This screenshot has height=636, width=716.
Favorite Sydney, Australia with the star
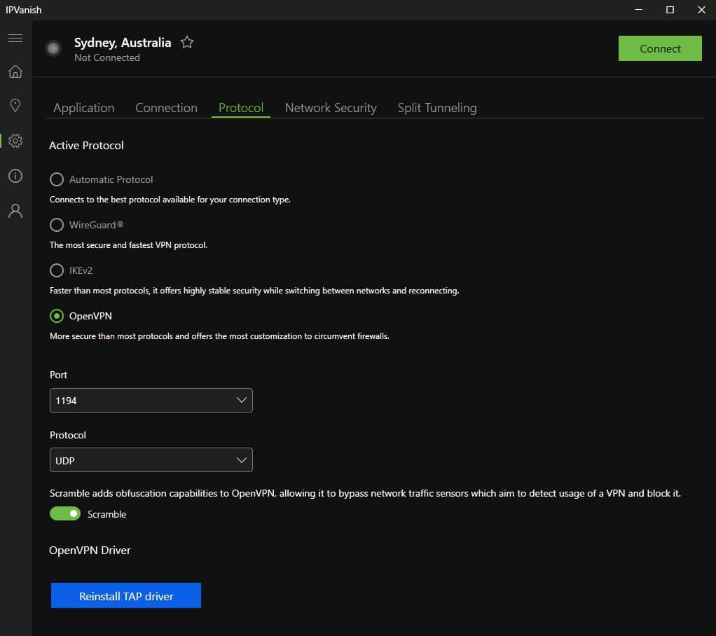[x=187, y=43]
